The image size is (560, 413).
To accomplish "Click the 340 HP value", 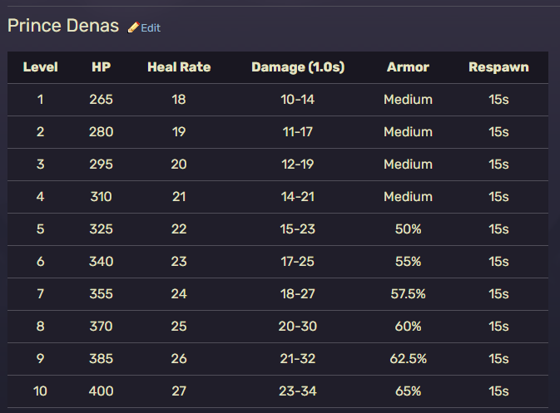I will pyautogui.click(x=101, y=262).
